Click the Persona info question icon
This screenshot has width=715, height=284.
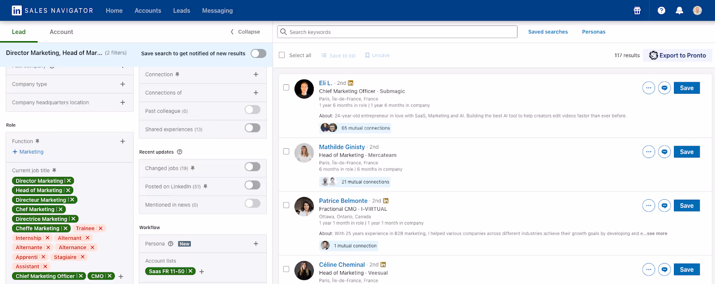170,244
